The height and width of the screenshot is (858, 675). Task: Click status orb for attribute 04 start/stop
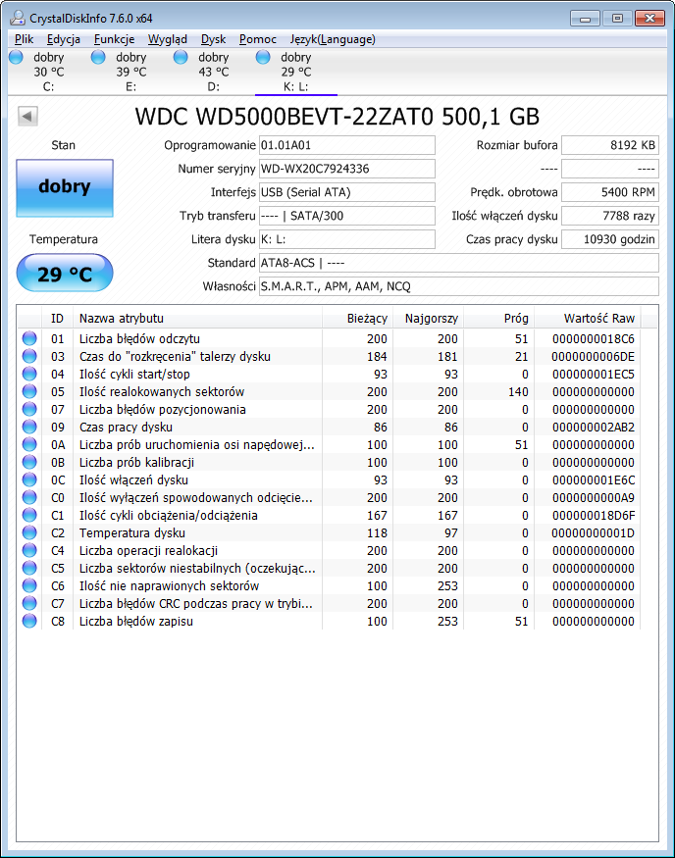[29, 374]
